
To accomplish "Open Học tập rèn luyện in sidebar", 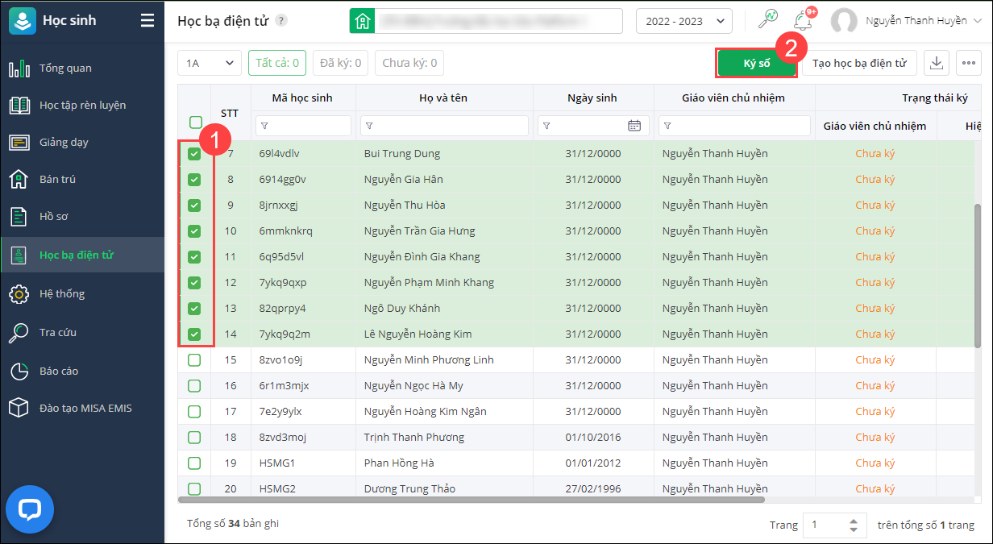I will click(x=82, y=106).
